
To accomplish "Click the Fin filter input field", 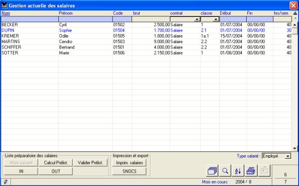I will click(260, 19).
